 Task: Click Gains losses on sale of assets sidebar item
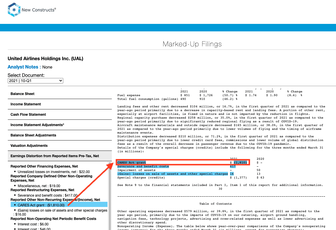pyautogui.click(x=60, y=212)
